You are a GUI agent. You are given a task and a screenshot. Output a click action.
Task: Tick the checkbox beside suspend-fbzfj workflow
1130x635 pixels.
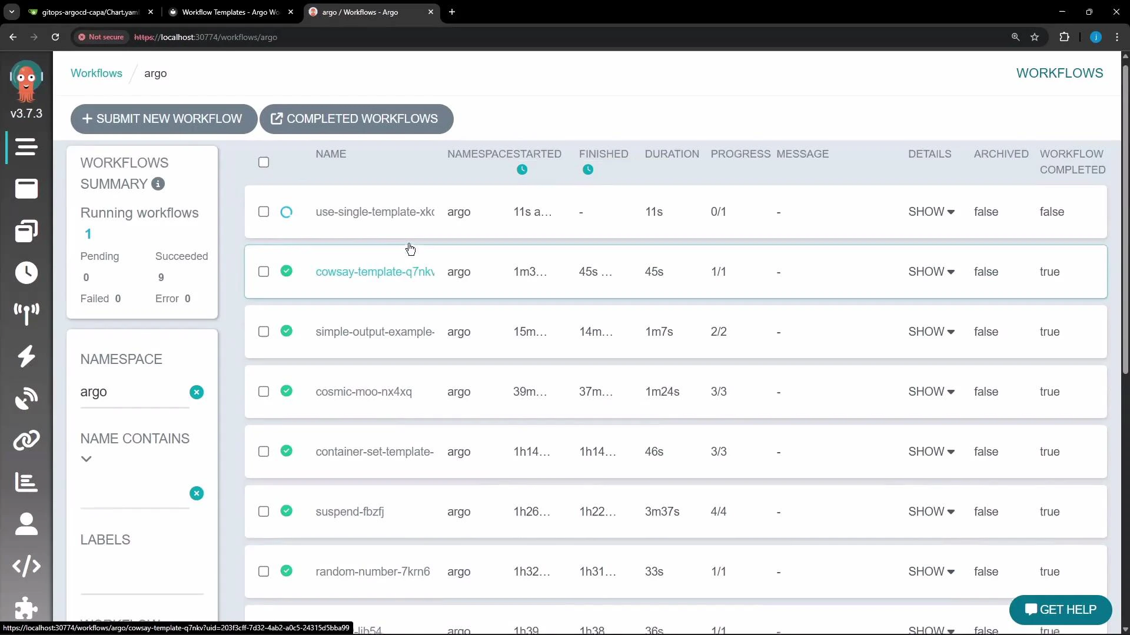point(263,512)
